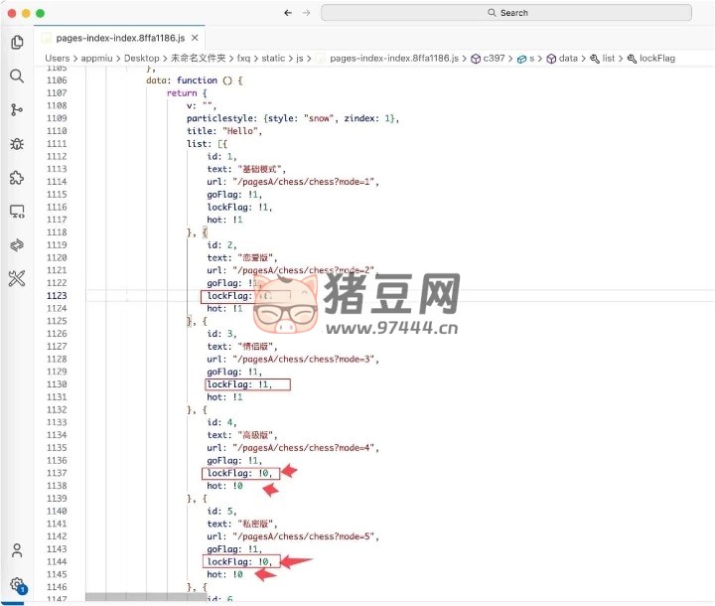Click line number 1137 in gutter
This screenshot has width=715, height=606.
pos(57,473)
